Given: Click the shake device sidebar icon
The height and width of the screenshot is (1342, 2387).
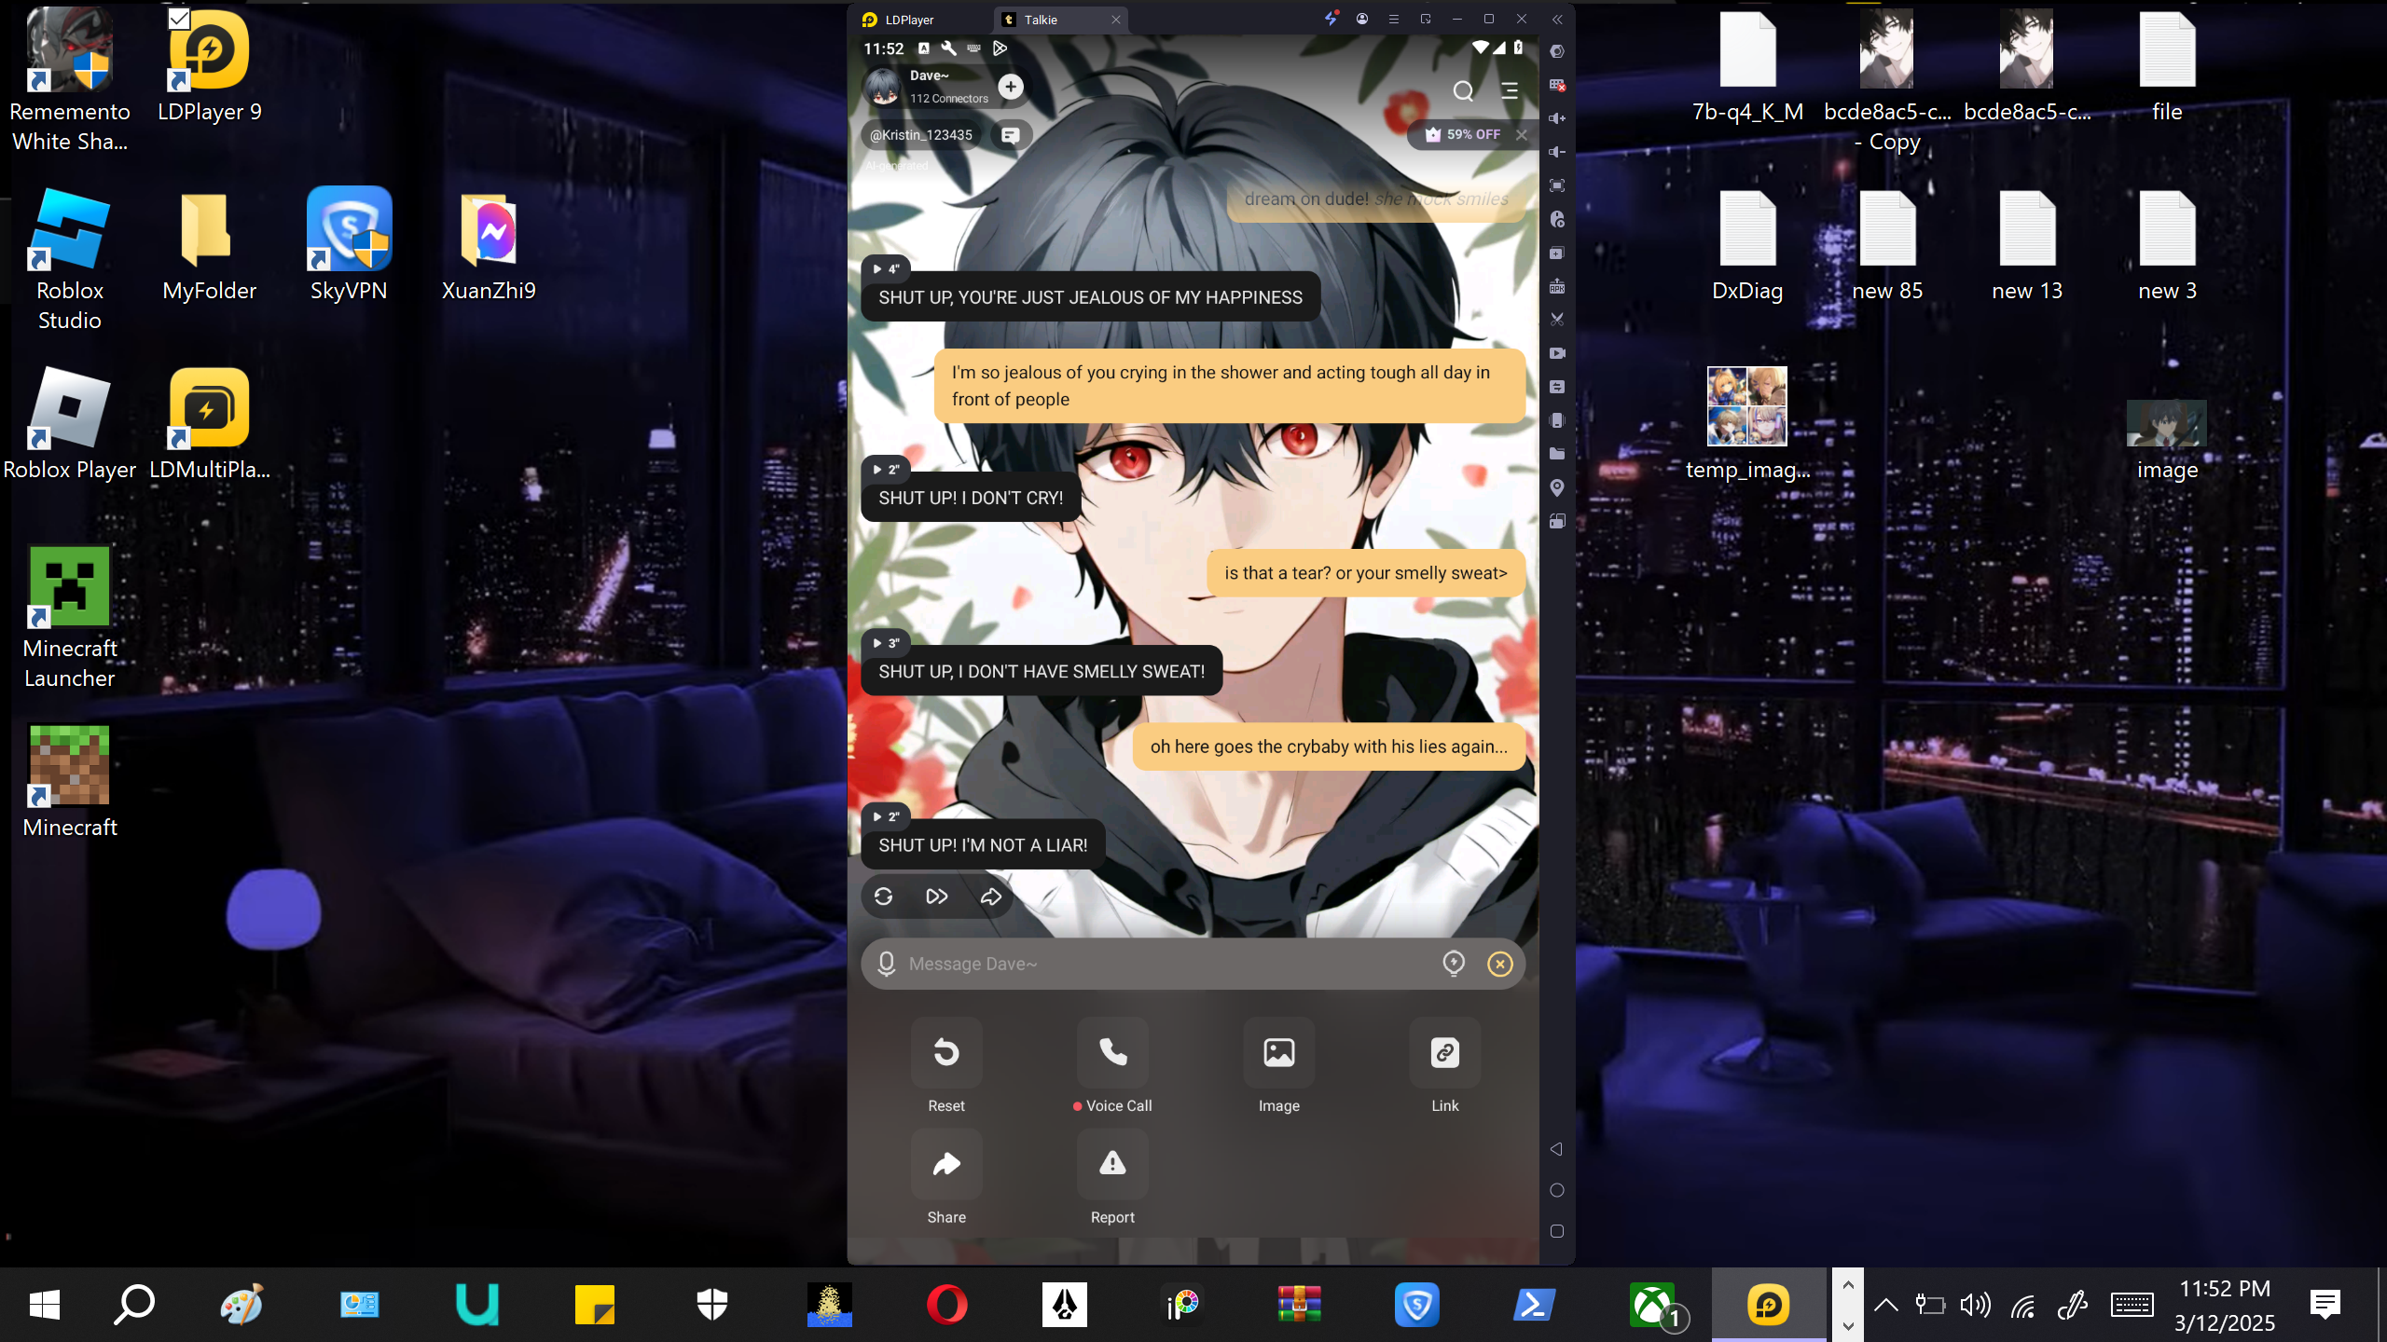Looking at the screenshot, I should 1556,420.
